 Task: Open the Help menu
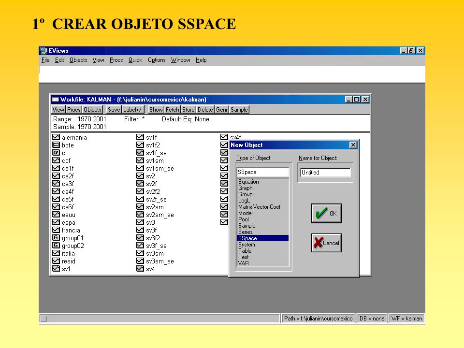pyautogui.click(x=201, y=60)
